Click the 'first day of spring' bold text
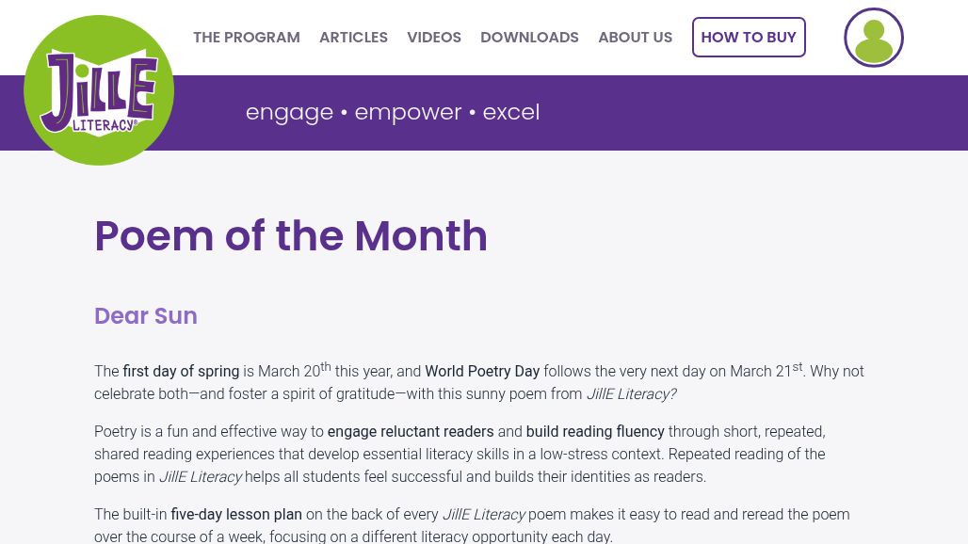This screenshot has height=544, width=968. coord(181,372)
